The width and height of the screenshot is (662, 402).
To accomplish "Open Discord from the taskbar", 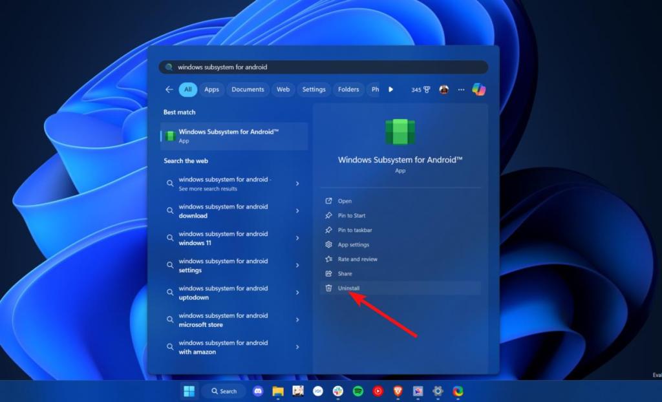I will (x=257, y=392).
